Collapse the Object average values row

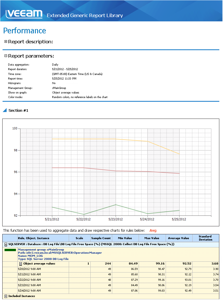[21, 264]
